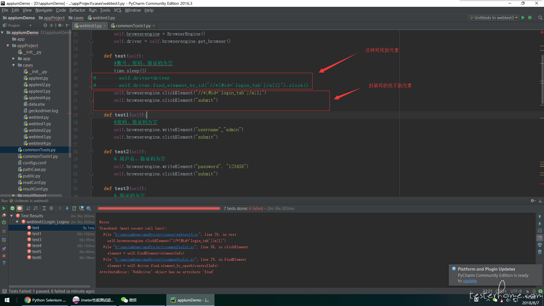Expand all test results icon
Screen dimensions: 544x306
pos(44,208)
